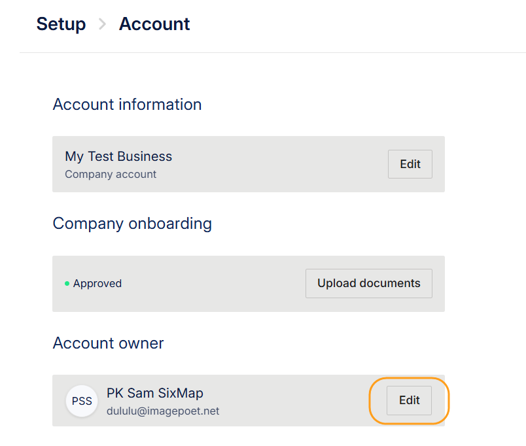Go back to Setup breadcrumb
Viewport: 526px width, 446px height.
pos(61,24)
